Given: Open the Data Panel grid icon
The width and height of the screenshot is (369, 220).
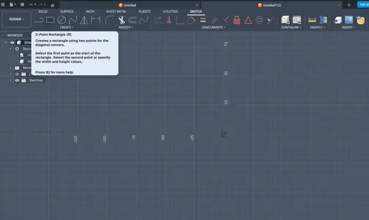Looking at the screenshot, I should 3,4.
